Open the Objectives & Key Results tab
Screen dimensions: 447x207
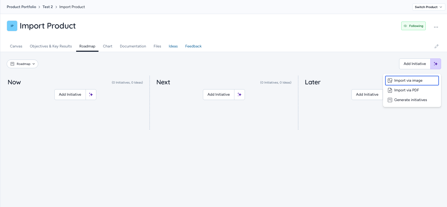tap(51, 46)
